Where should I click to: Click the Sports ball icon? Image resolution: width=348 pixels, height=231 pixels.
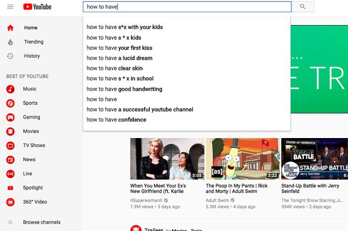pyautogui.click(x=10, y=103)
